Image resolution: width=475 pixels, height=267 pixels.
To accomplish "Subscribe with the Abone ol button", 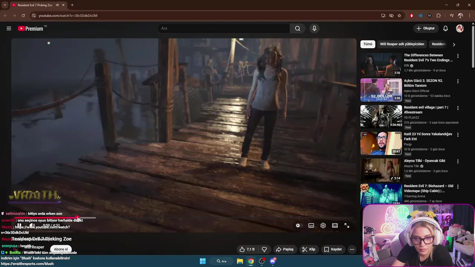I will click(x=61, y=249).
